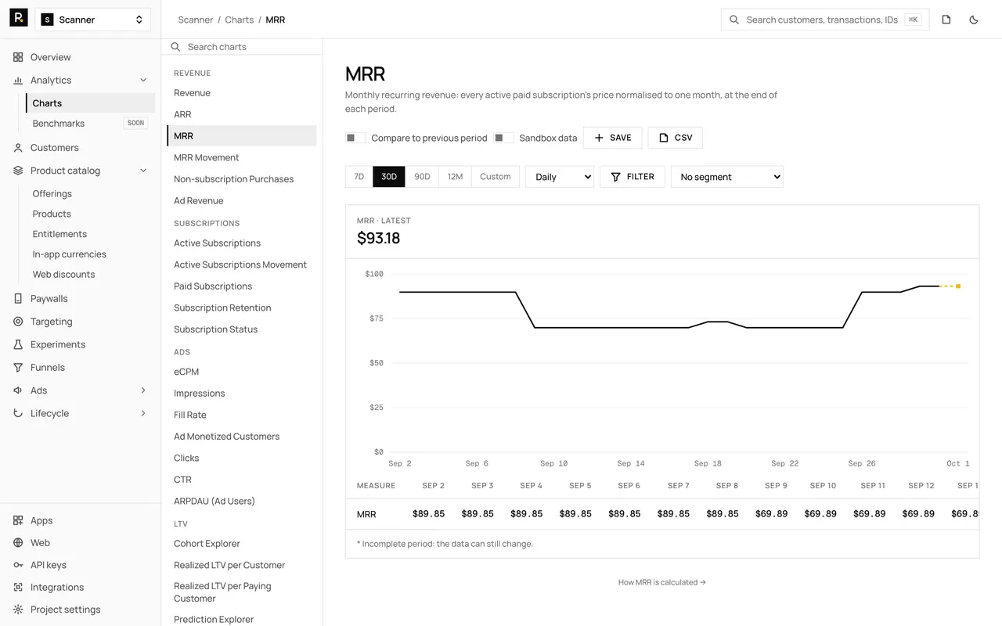The image size is (1002, 626).
Task: Go to Scanner breadcrumb
Action: tap(196, 20)
